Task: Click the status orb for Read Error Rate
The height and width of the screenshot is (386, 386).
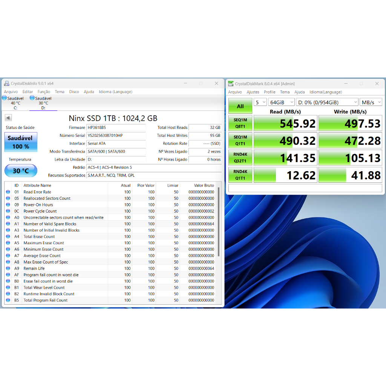Action: [x=8, y=192]
